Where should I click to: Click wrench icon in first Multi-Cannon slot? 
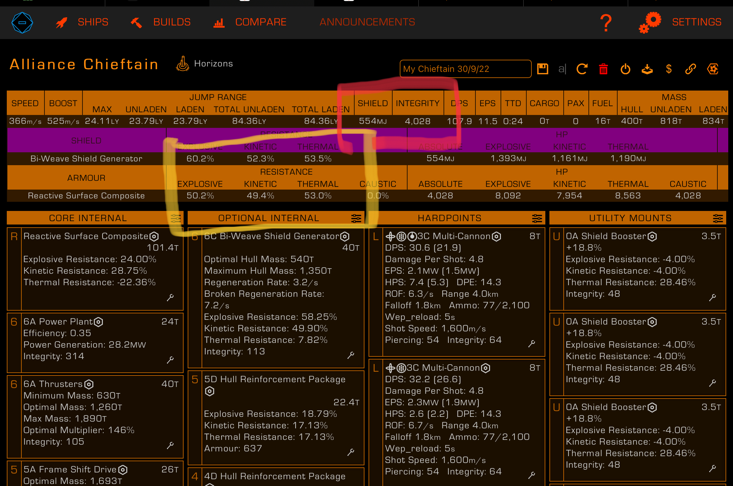532,344
